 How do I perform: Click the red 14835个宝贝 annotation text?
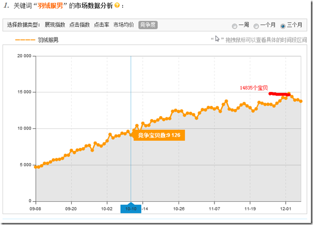pyautogui.click(x=253, y=88)
